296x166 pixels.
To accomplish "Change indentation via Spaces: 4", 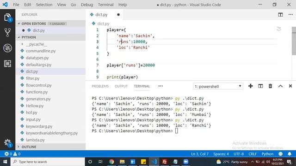I will [x=221, y=154].
